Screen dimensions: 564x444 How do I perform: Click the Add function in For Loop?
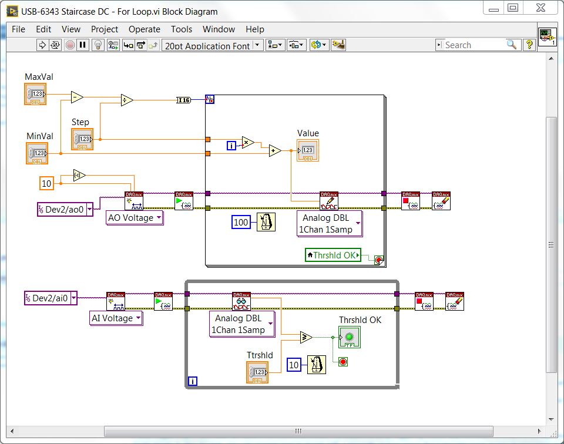275,150
